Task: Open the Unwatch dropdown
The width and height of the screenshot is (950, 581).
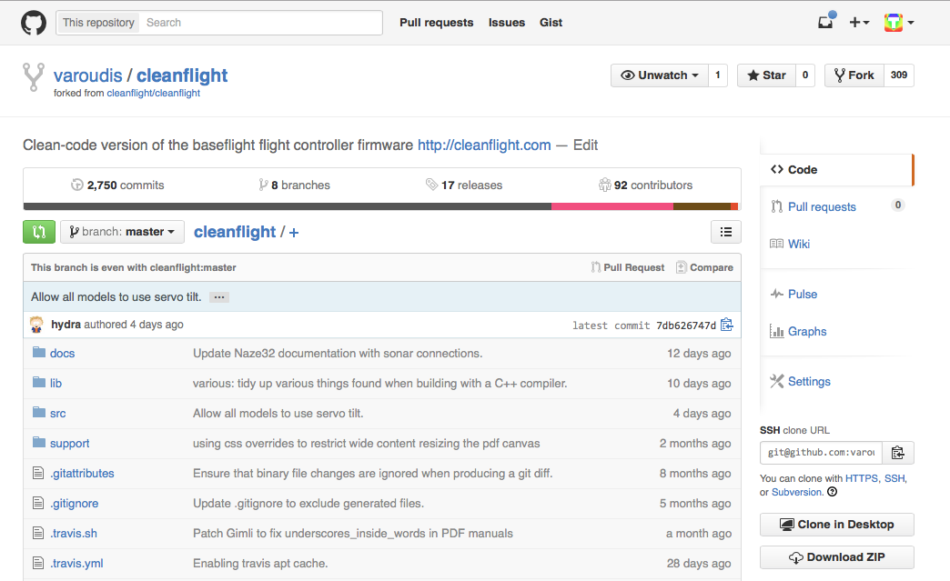Action: point(659,75)
